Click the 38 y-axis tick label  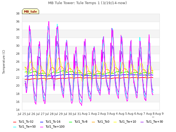click(x=18, y=13)
